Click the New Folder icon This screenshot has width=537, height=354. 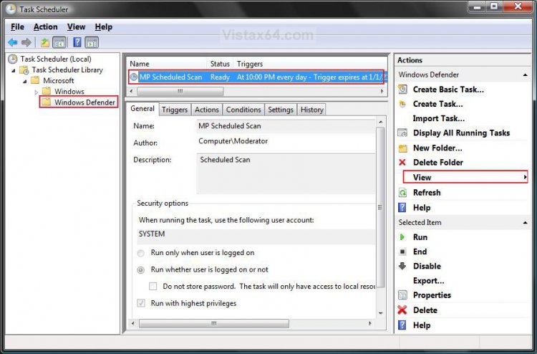[402, 148]
